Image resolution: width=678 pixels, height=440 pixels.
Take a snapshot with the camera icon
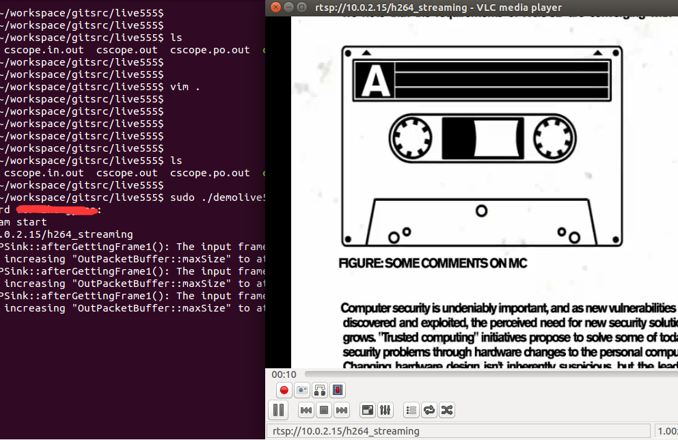[x=302, y=390]
